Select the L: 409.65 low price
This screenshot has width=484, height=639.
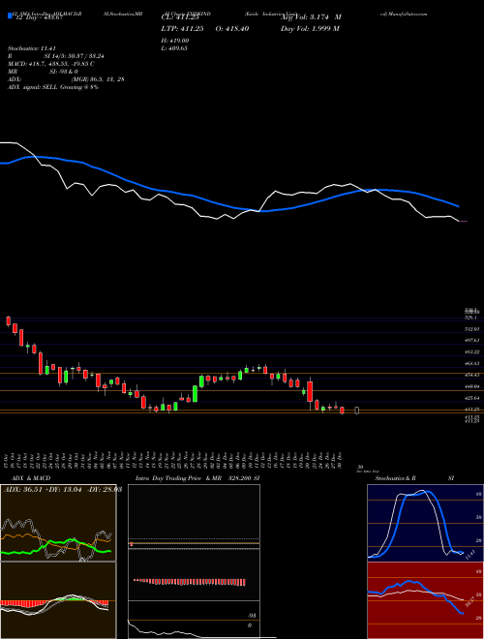point(174,48)
